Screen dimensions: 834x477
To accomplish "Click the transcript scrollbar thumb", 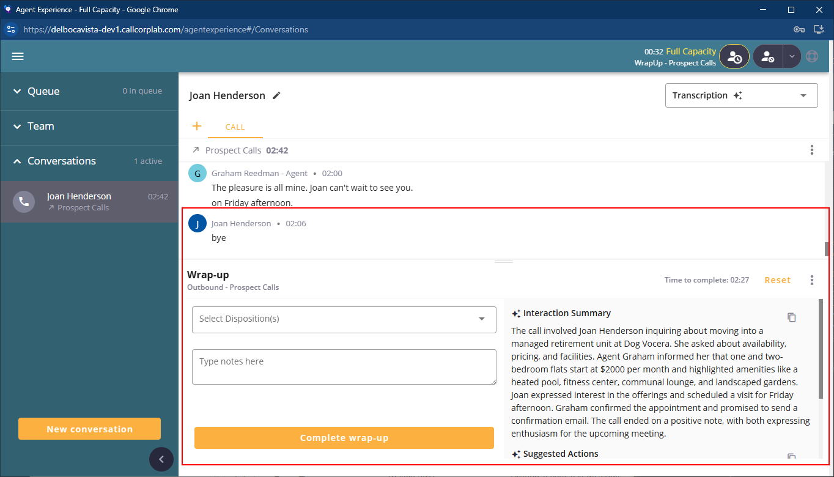I will point(827,249).
